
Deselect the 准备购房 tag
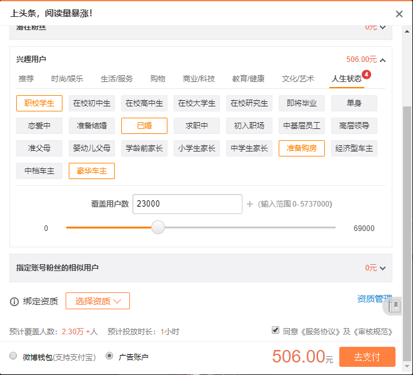click(x=302, y=148)
